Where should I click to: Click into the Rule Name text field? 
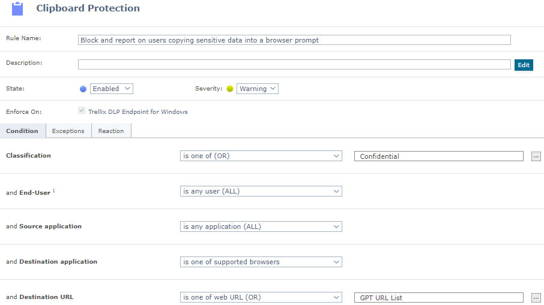coord(294,40)
